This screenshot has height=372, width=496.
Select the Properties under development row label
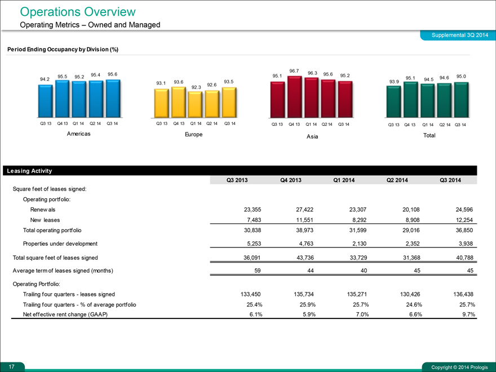point(60,243)
